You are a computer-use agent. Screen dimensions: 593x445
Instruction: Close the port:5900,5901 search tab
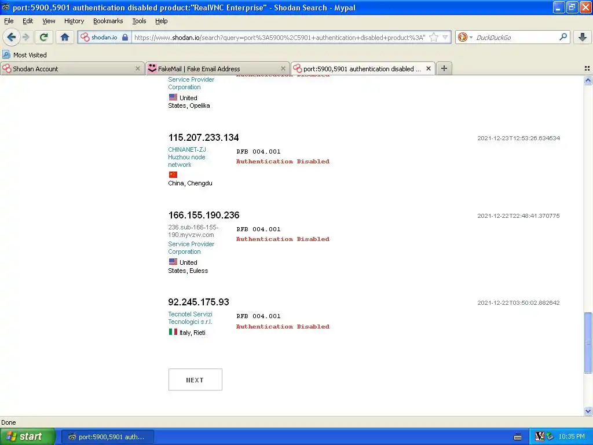coord(428,68)
